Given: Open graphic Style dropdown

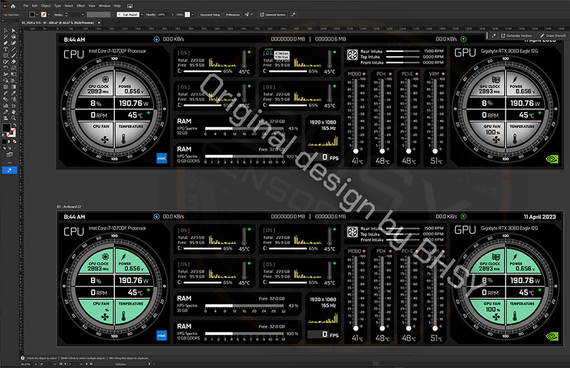Looking at the screenshot, I should pyautogui.click(x=193, y=15).
